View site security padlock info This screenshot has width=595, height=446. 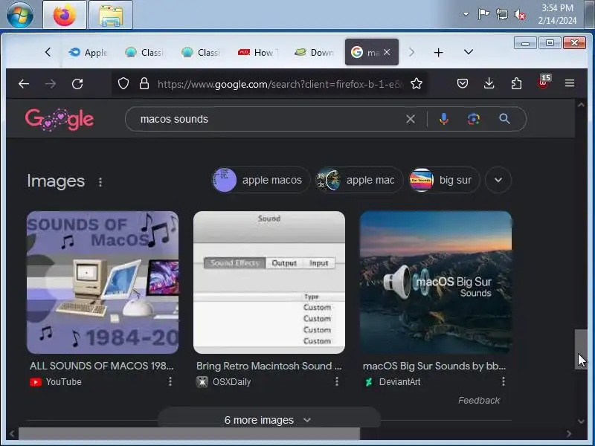click(144, 84)
